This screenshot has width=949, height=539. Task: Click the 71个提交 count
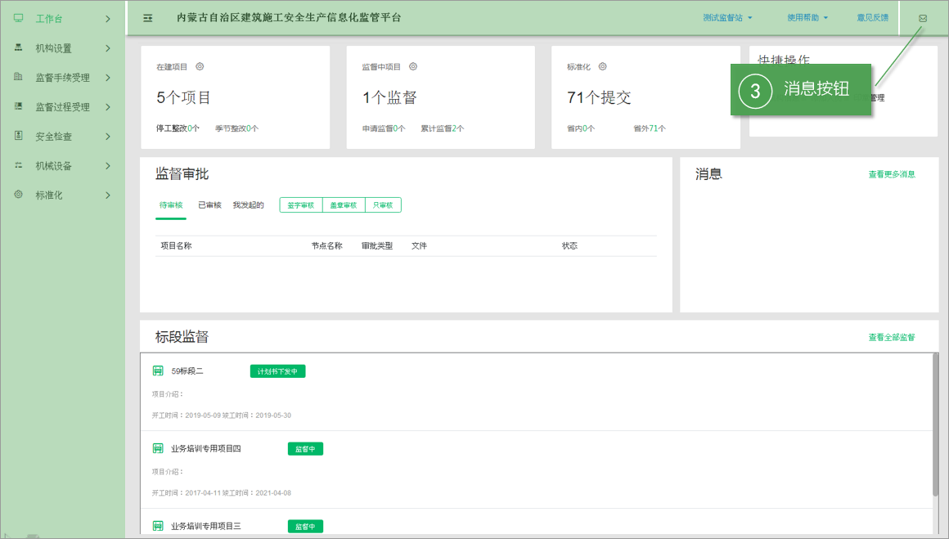(599, 97)
